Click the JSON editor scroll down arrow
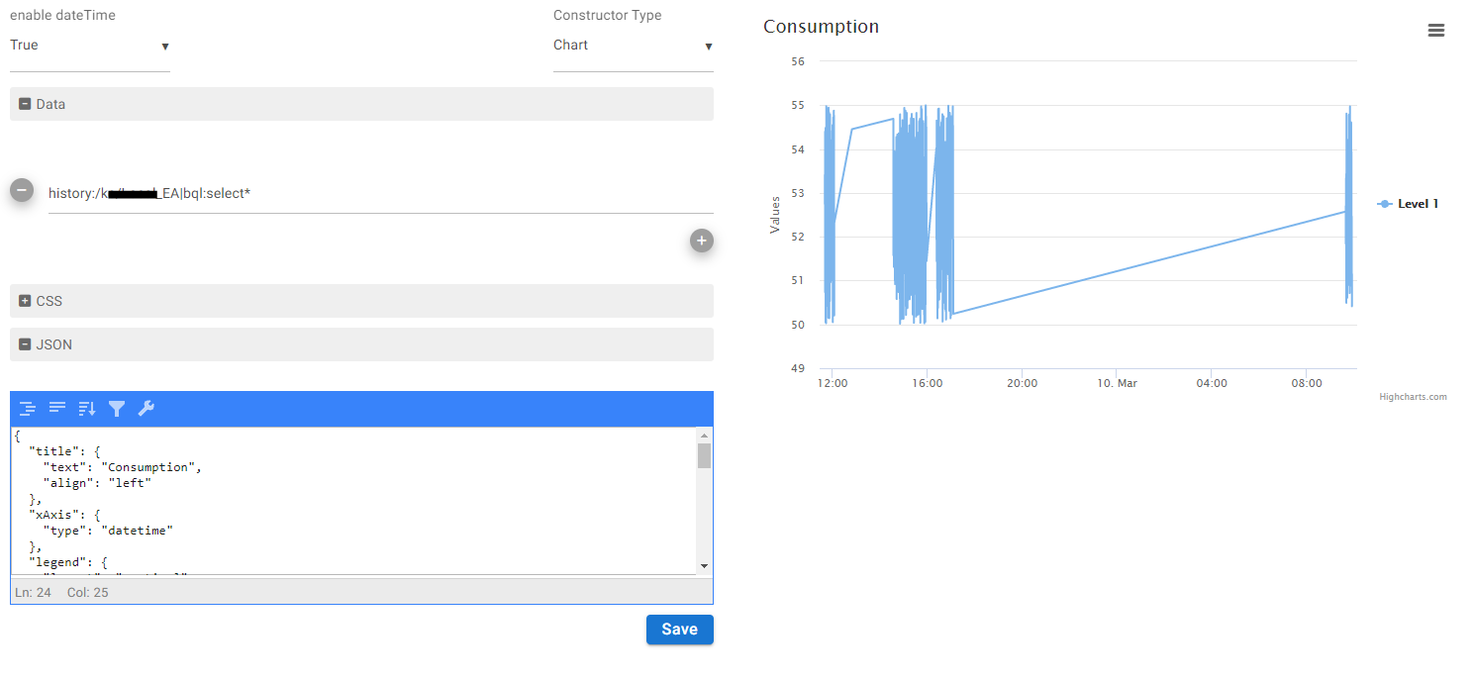The height and width of the screenshot is (682, 1472). [704, 565]
